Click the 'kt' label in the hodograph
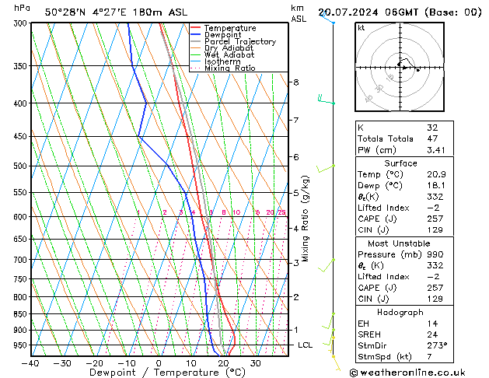This screenshot has width=489, height=378. tap(362, 27)
